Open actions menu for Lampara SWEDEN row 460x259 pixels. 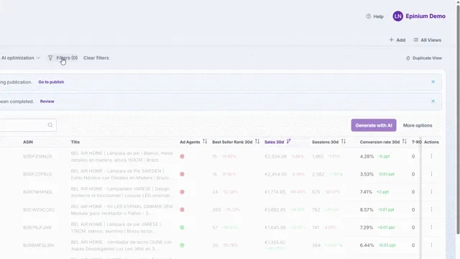(x=431, y=174)
